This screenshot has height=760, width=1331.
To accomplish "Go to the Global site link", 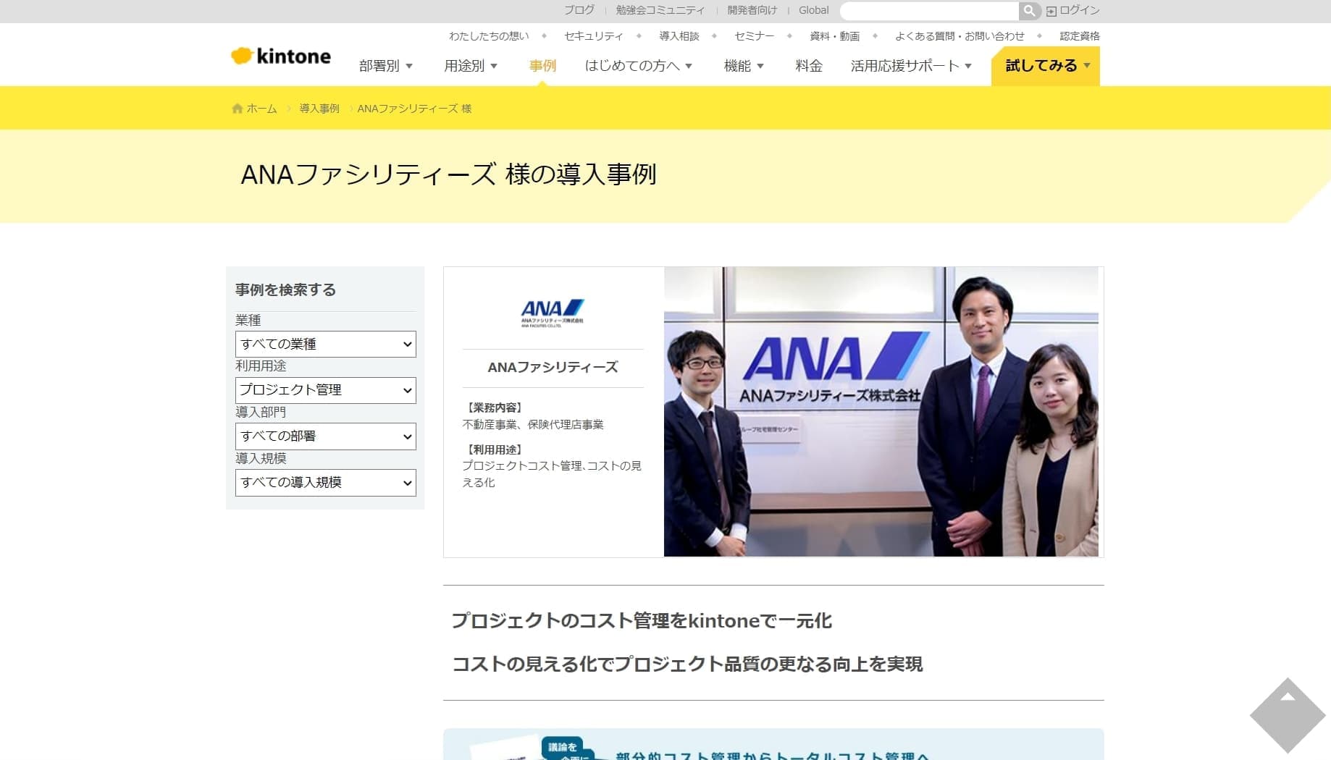I will [813, 10].
